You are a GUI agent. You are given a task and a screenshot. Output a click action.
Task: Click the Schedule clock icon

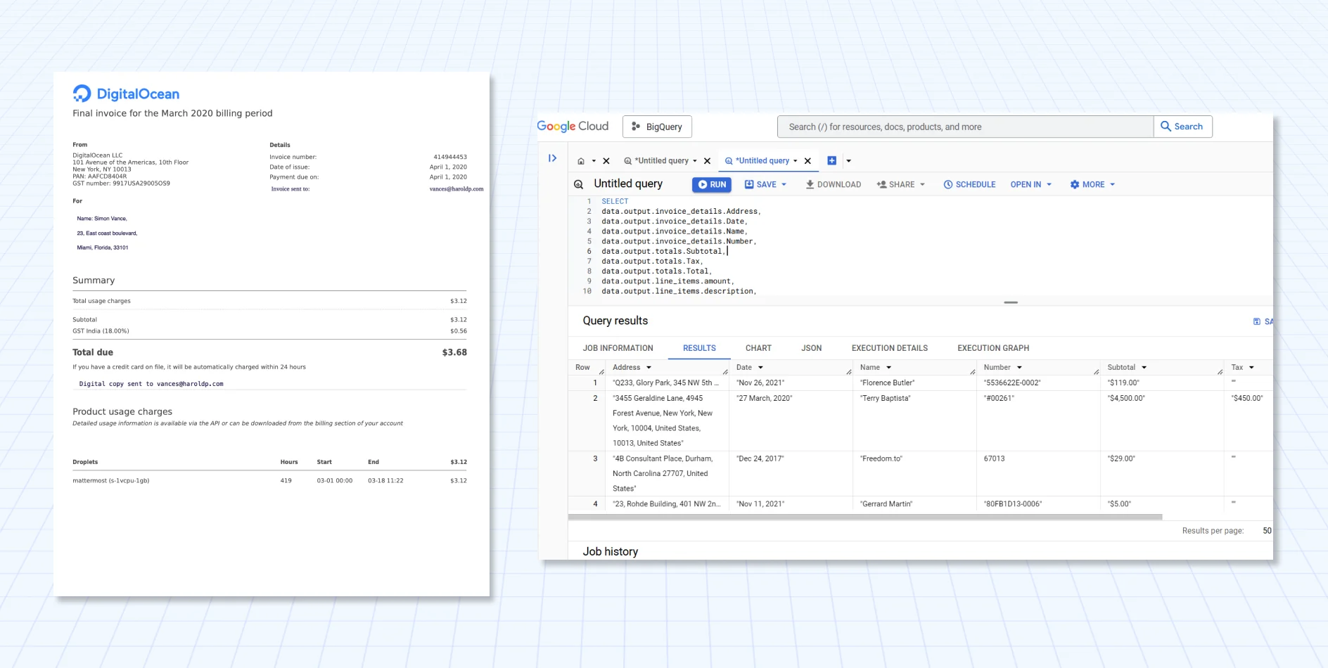coord(947,184)
